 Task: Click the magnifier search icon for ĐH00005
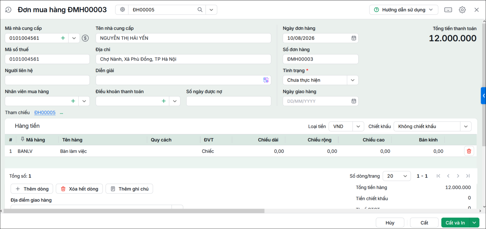click(200, 10)
